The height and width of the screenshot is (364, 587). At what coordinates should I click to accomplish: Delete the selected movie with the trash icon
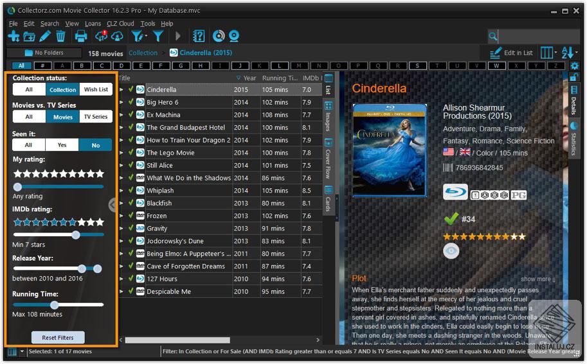point(60,36)
